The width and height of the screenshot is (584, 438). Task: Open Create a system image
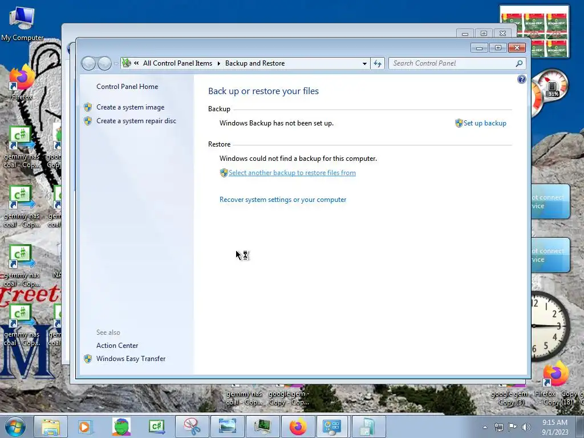click(131, 107)
